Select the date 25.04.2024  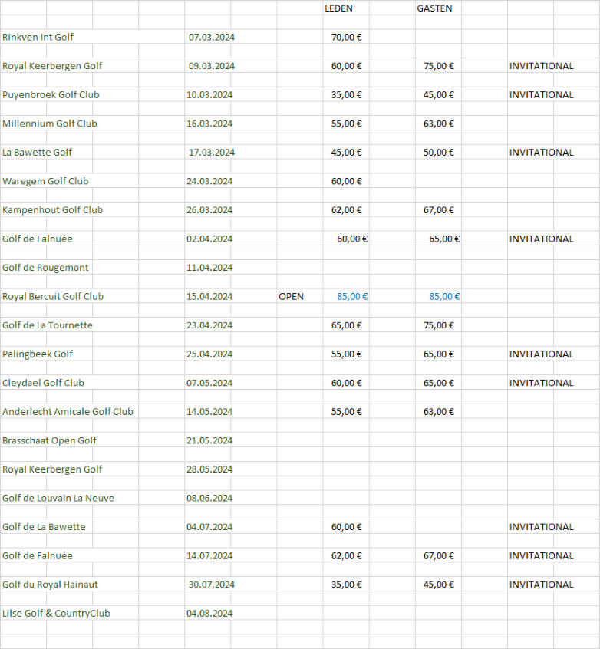click(209, 354)
